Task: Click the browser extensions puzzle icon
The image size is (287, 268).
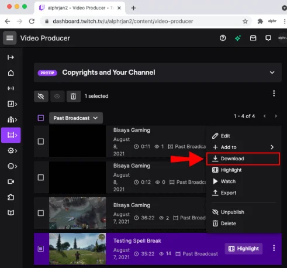Action: point(260,21)
